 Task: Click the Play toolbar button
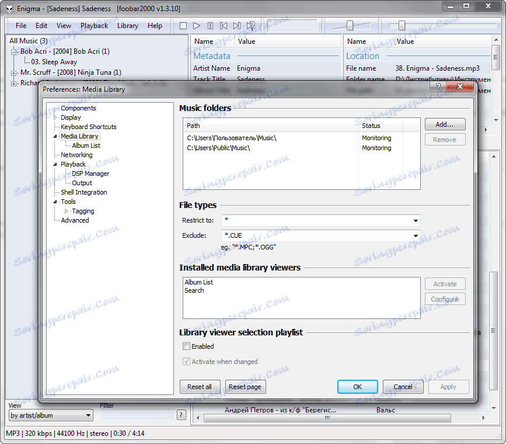197,26
